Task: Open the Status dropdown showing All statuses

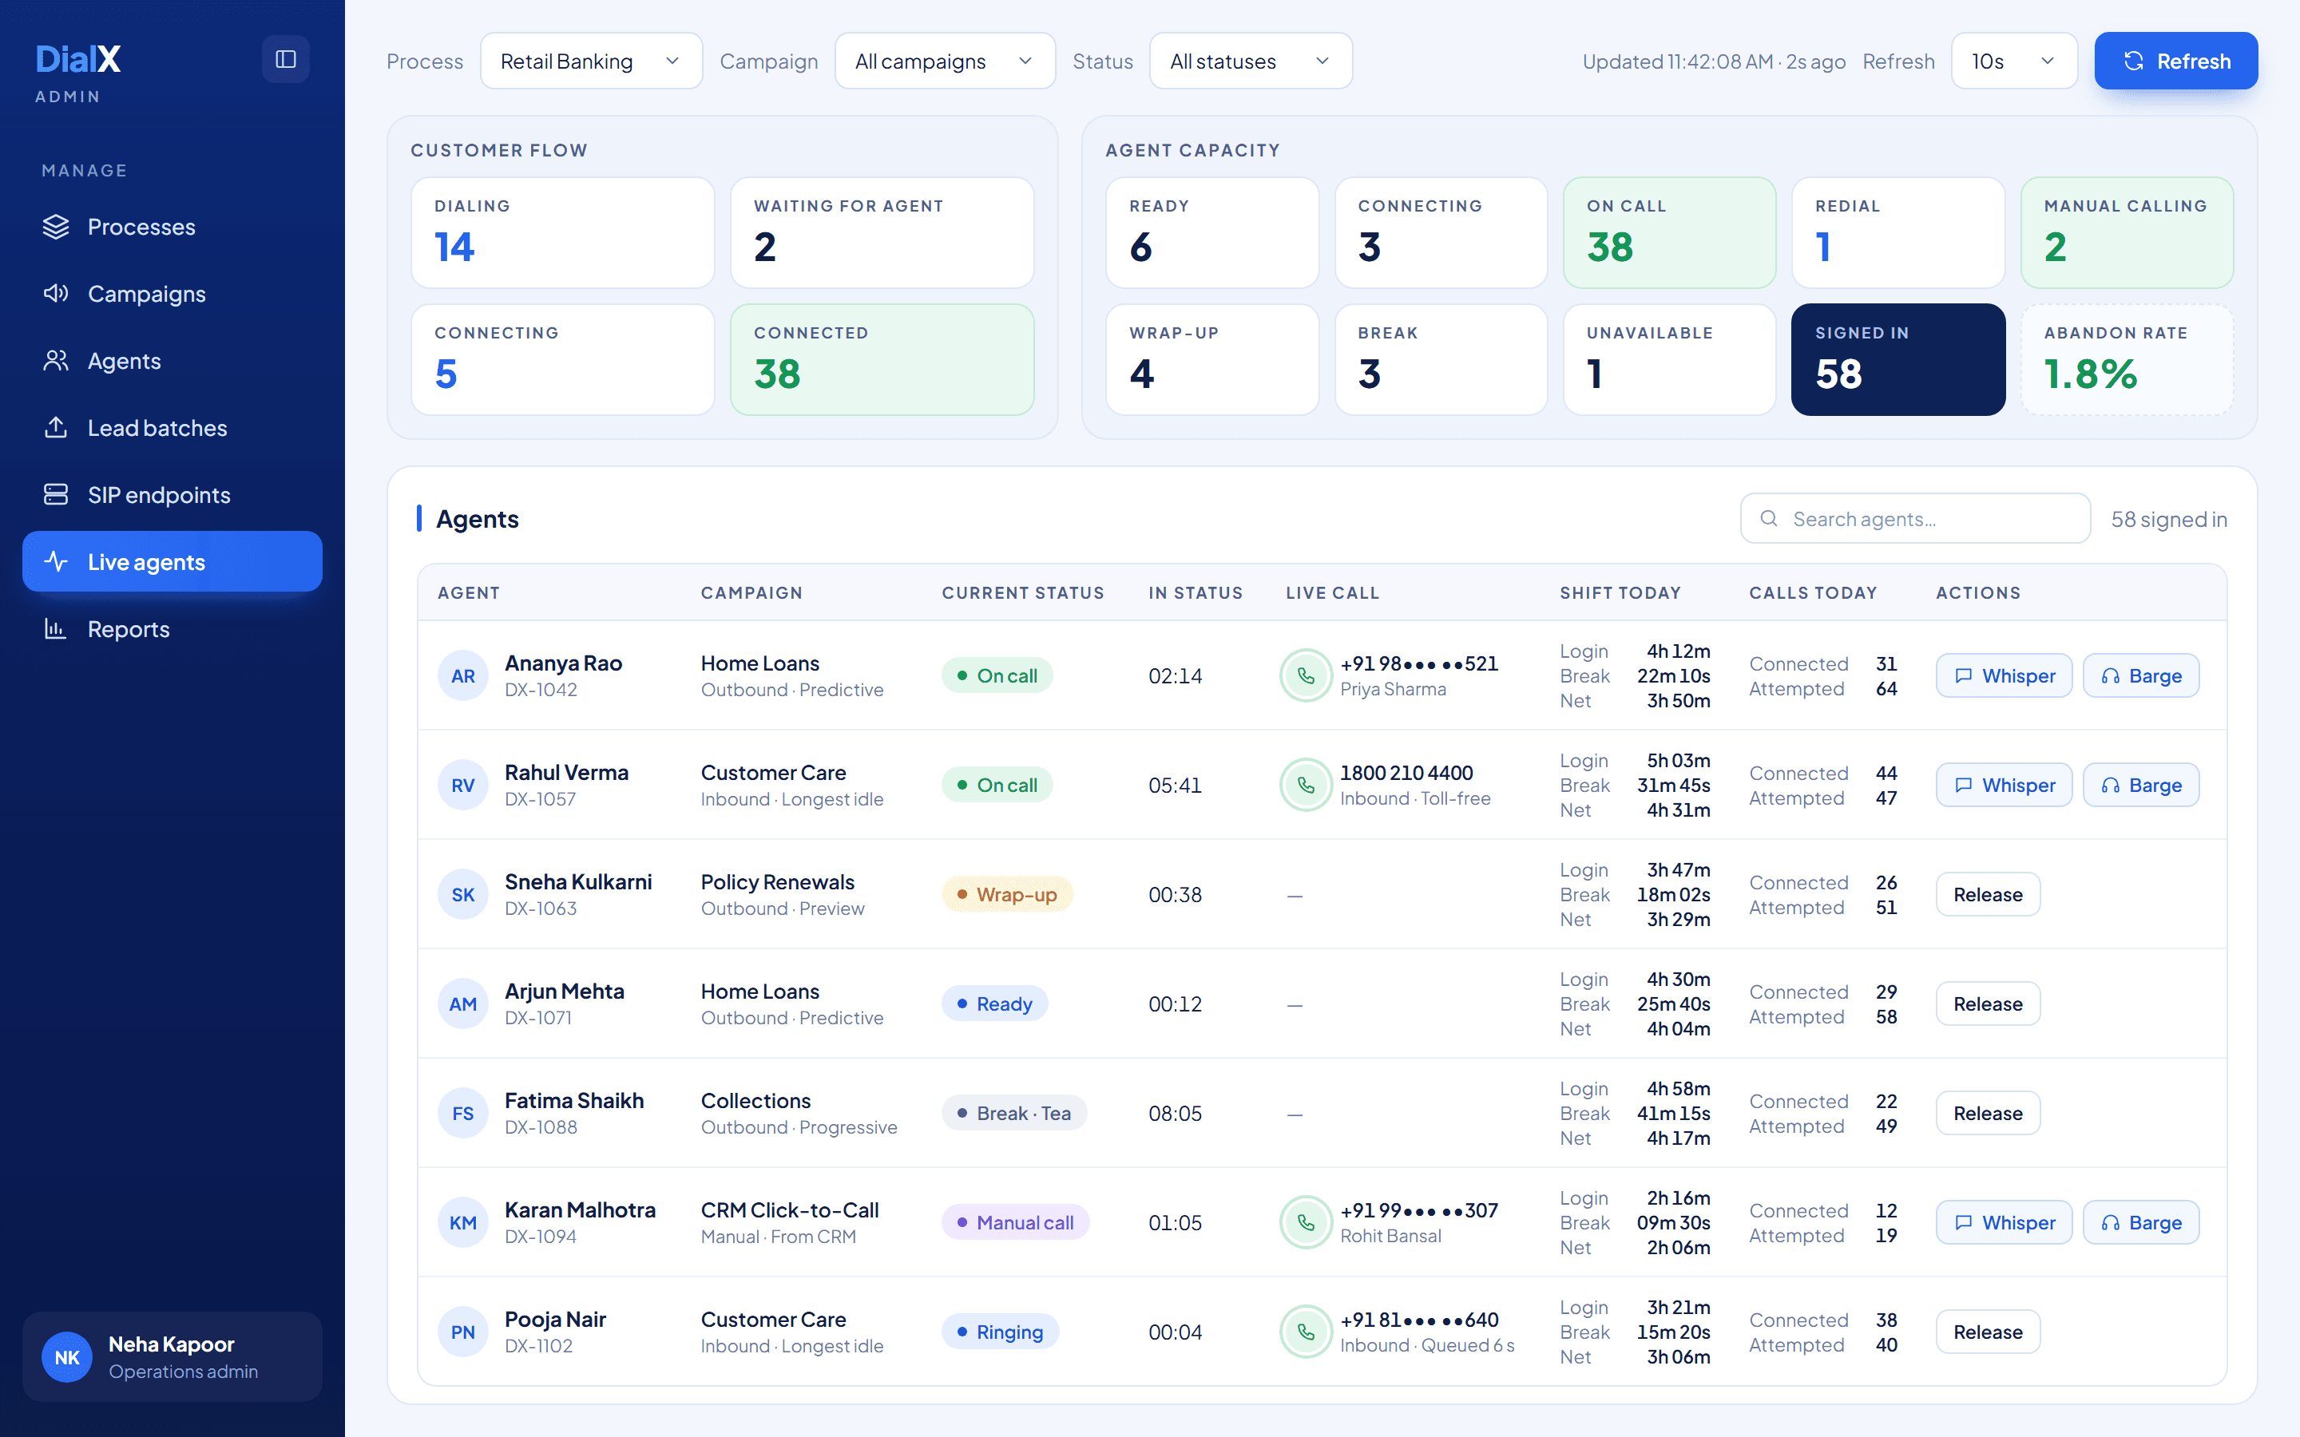Action: click(1251, 61)
